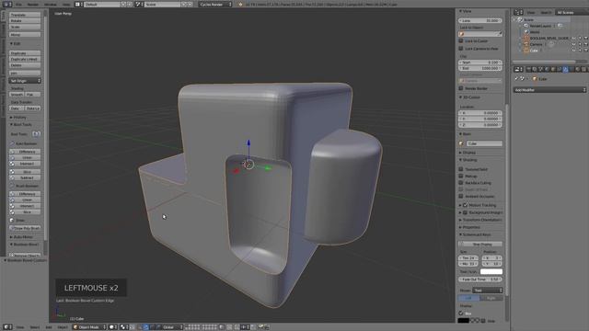Viewport: 589px width, 331px height.
Task: Toggle Render Border checkbox
Action: [461, 88]
